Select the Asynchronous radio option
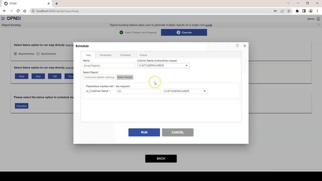This screenshot has height=181, width=322. click(16, 54)
